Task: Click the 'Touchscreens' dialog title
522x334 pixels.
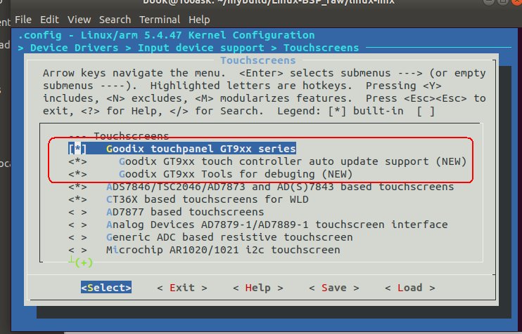Action: [x=258, y=60]
